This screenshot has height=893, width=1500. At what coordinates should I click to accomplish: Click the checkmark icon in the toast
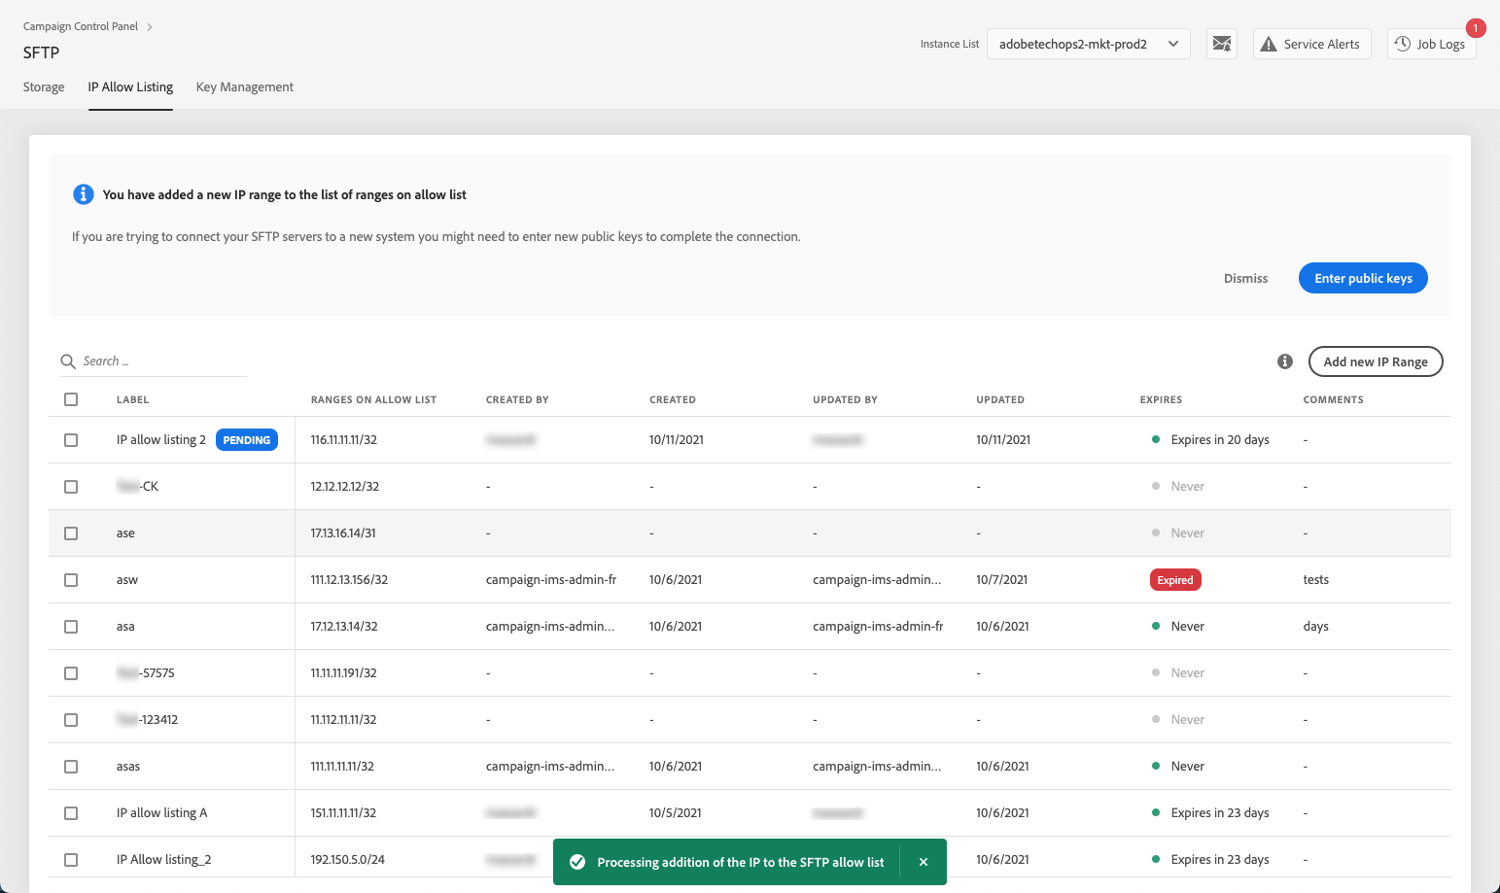coord(577,862)
